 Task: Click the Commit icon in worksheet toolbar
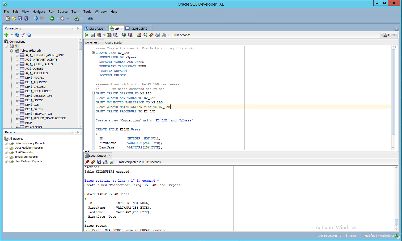[x=124, y=35]
